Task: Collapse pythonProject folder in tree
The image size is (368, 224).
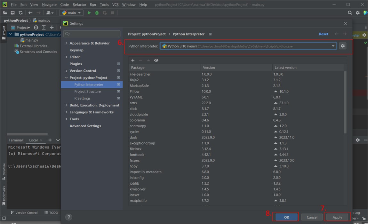Action: pos(10,34)
